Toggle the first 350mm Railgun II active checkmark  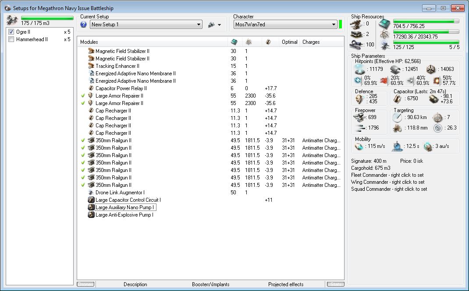pyautogui.click(x=83, y=140)
